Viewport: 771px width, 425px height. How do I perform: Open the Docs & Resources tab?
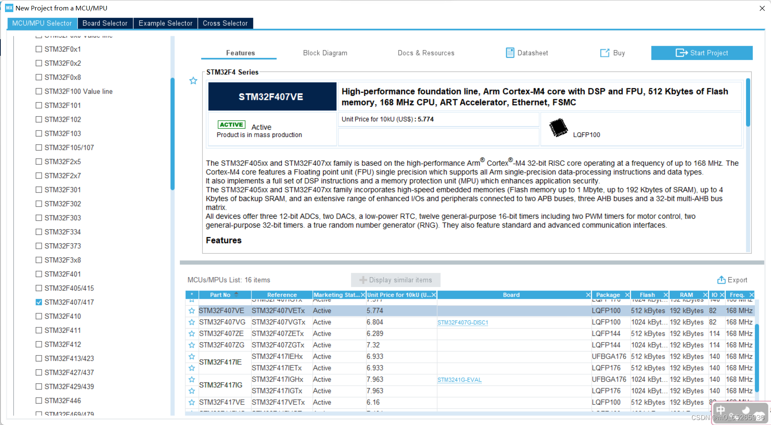pos(426,53)
